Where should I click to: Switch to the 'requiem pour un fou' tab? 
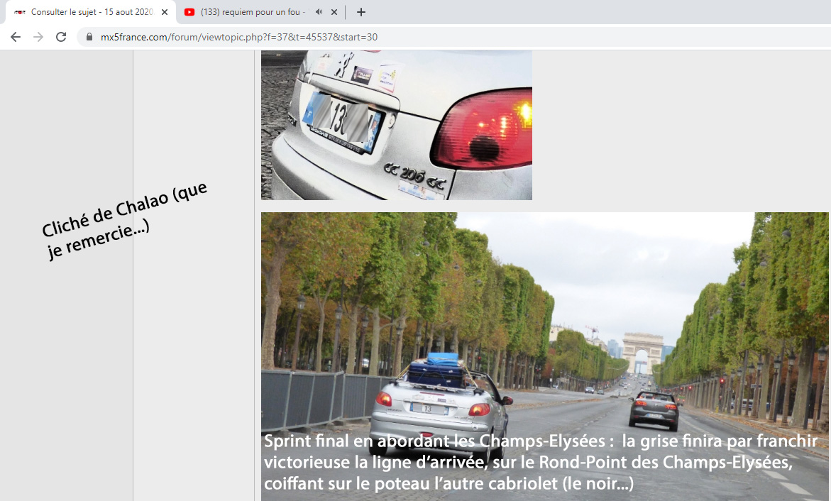[x=260, y=12]
